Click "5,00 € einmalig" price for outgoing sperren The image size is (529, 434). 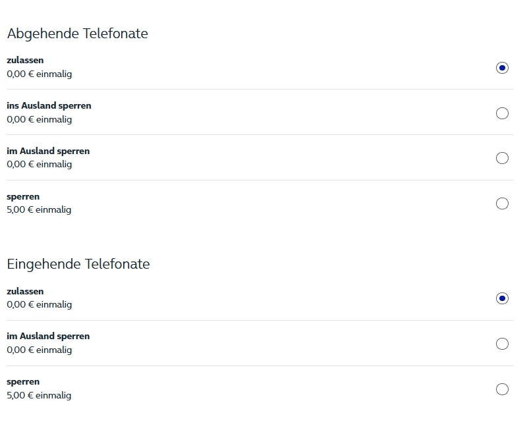pos(39,210)
